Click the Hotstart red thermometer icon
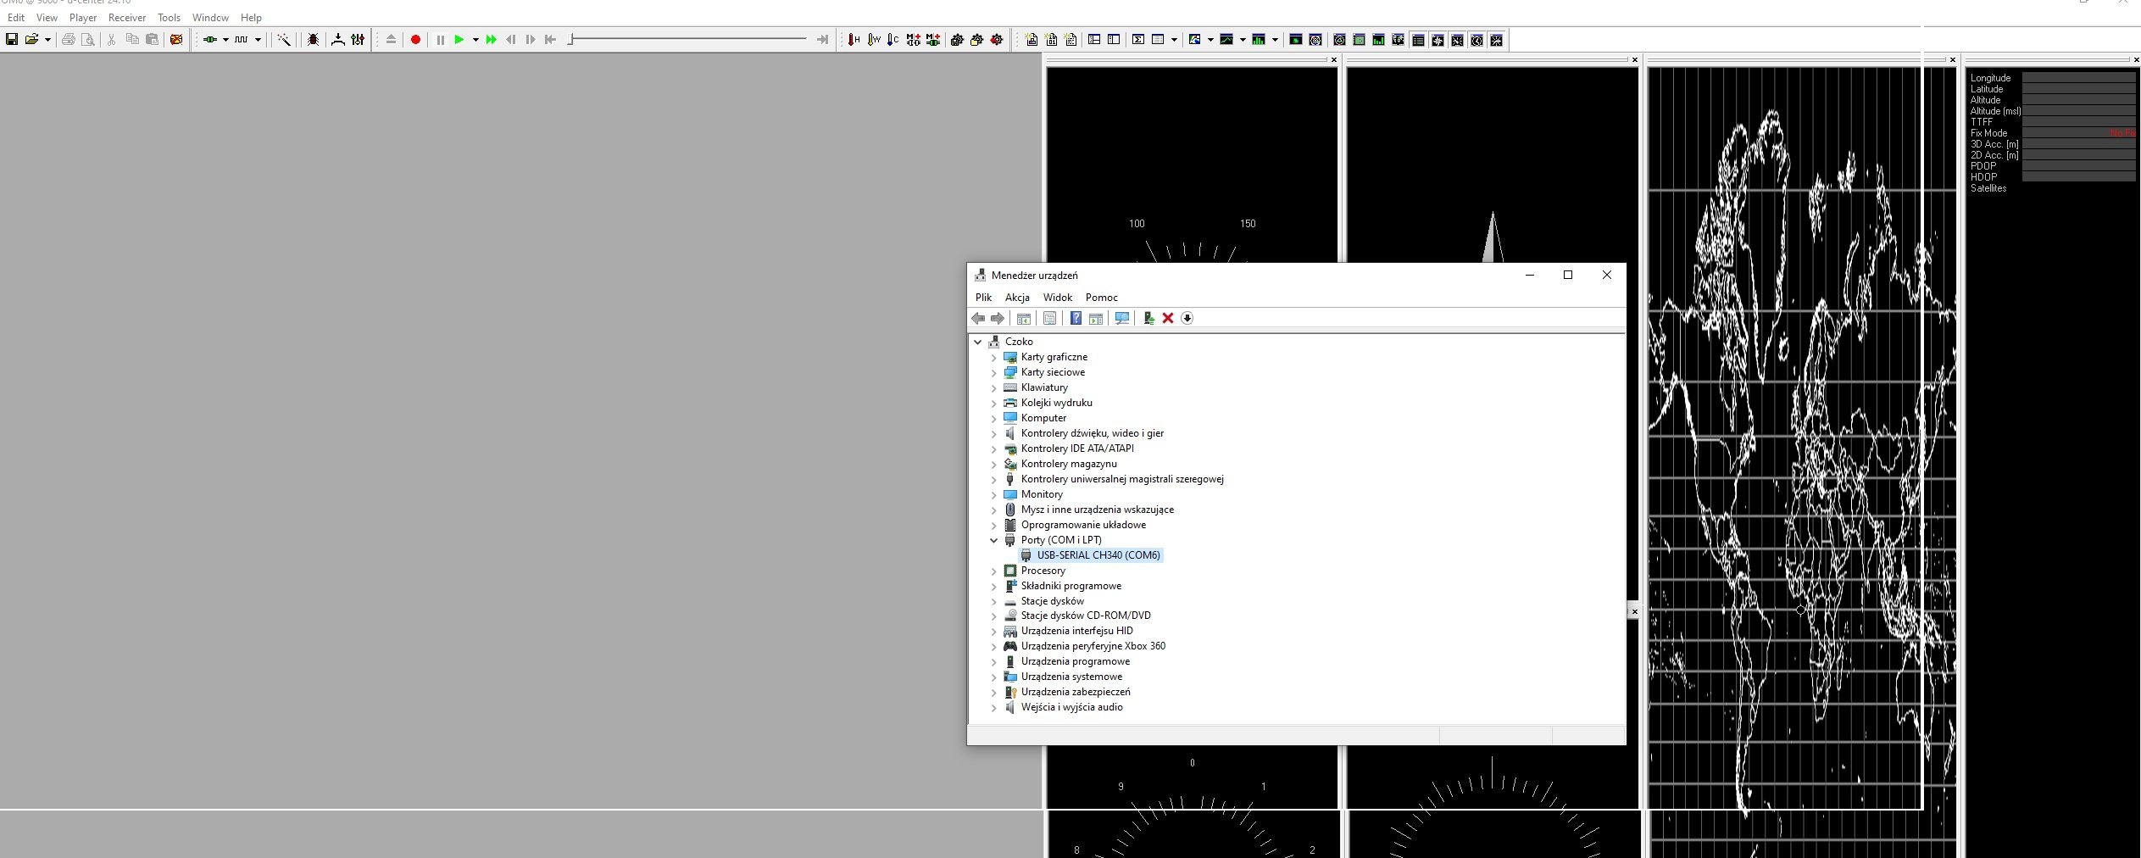2141x858 pixels. pos(854,40)
